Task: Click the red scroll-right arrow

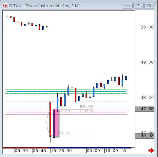Action: coord(151,150)
